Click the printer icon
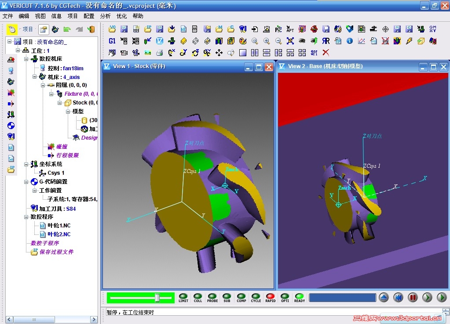 (160, 53)
